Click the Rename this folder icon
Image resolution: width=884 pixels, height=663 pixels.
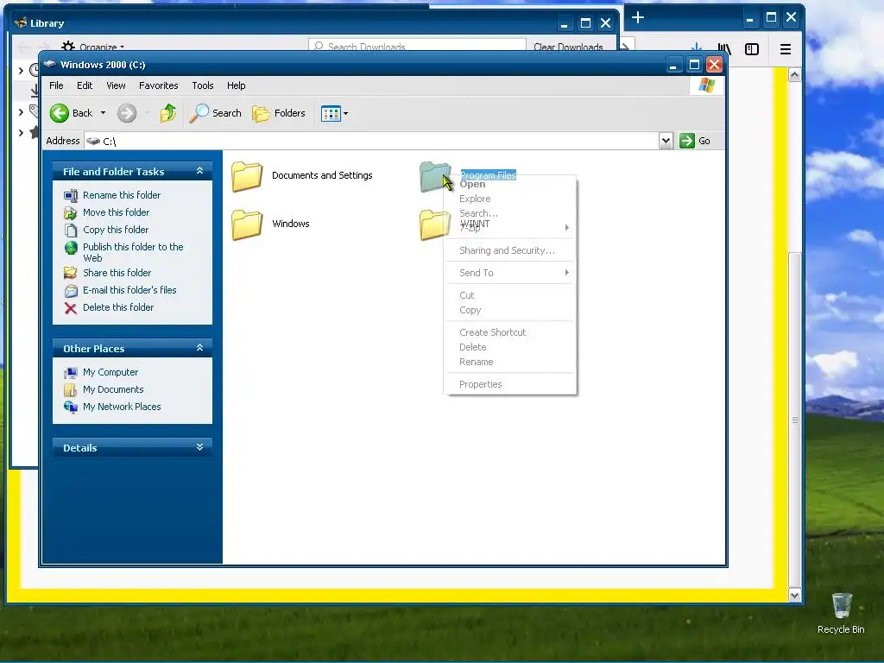pyautogui.click(x=71, y=196)
